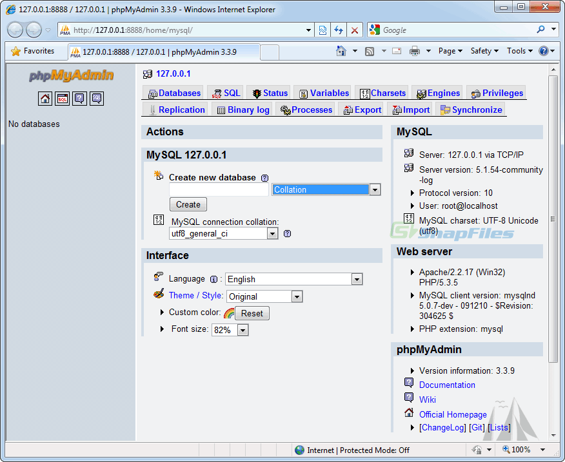565x462 pixels.
Task: Expand the Custom color section
Action: click(x=163, y=313)
